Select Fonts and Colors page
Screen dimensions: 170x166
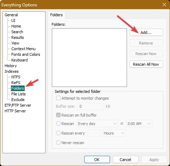26,54
